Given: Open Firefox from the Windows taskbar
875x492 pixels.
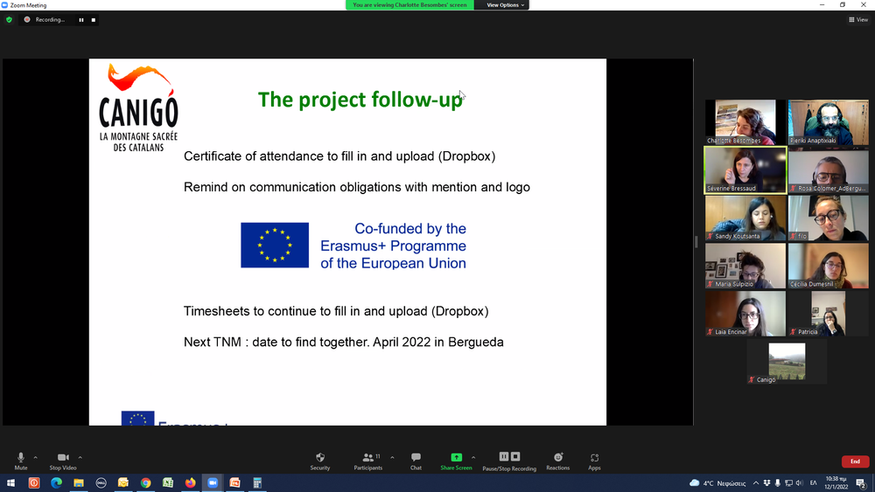Looking at the screenshot, I should 191,483.
